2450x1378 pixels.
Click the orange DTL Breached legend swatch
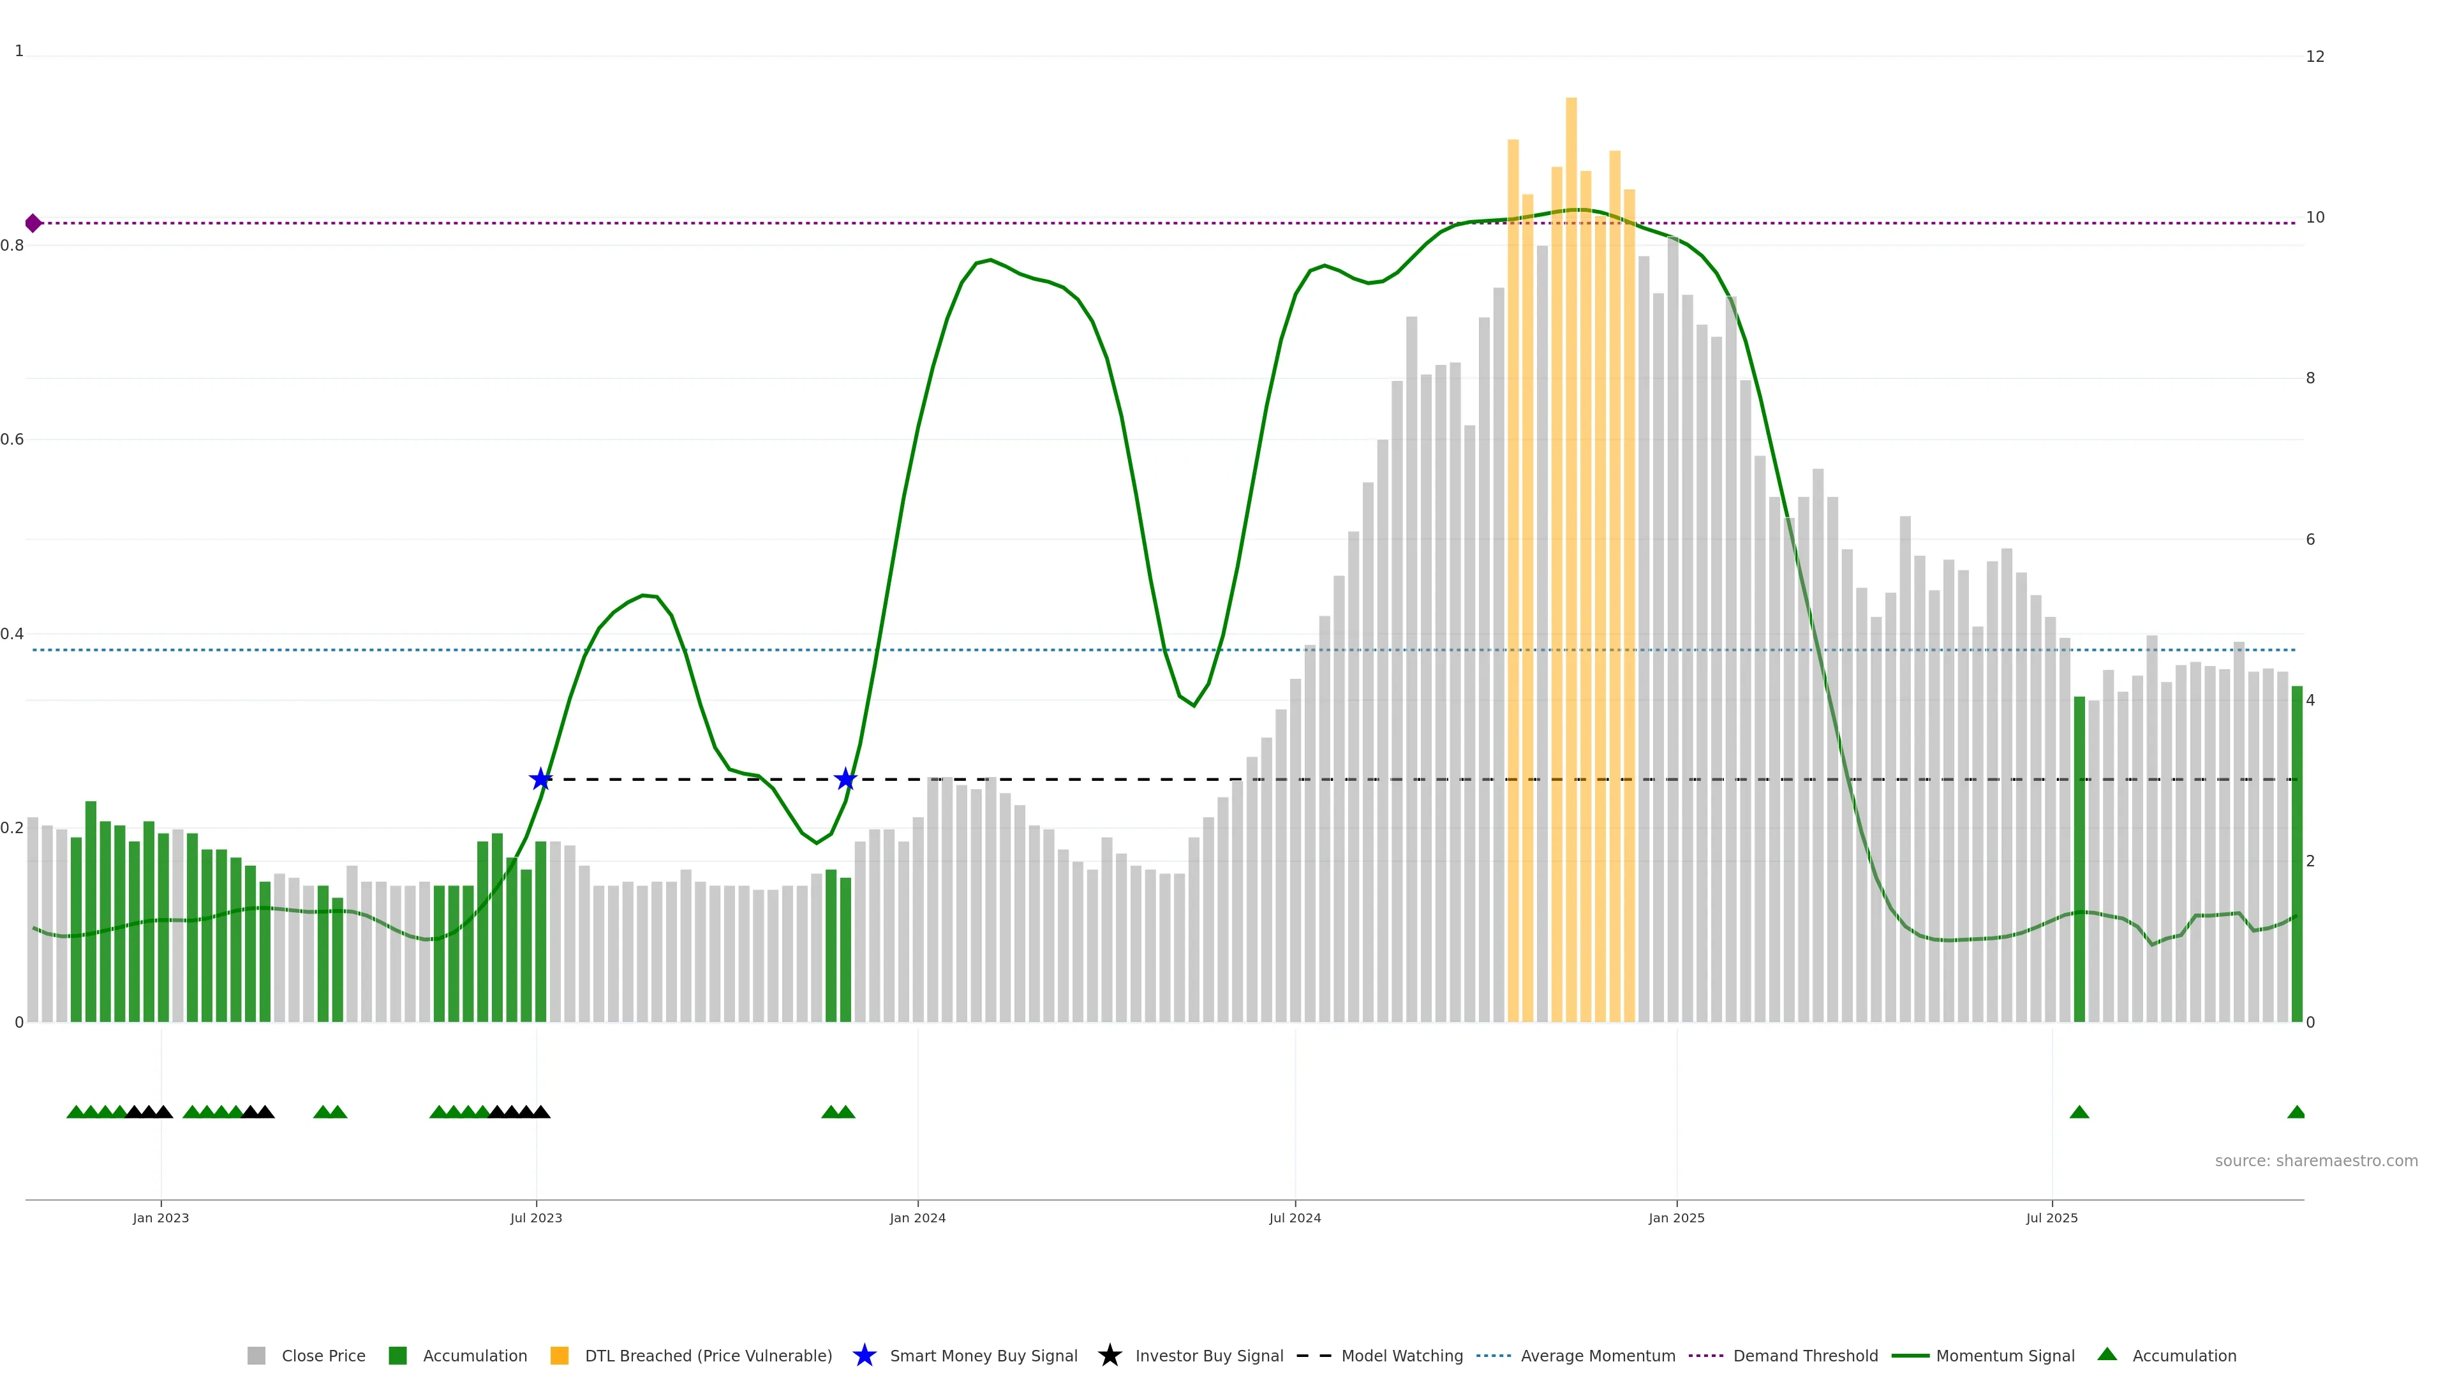560,1355
